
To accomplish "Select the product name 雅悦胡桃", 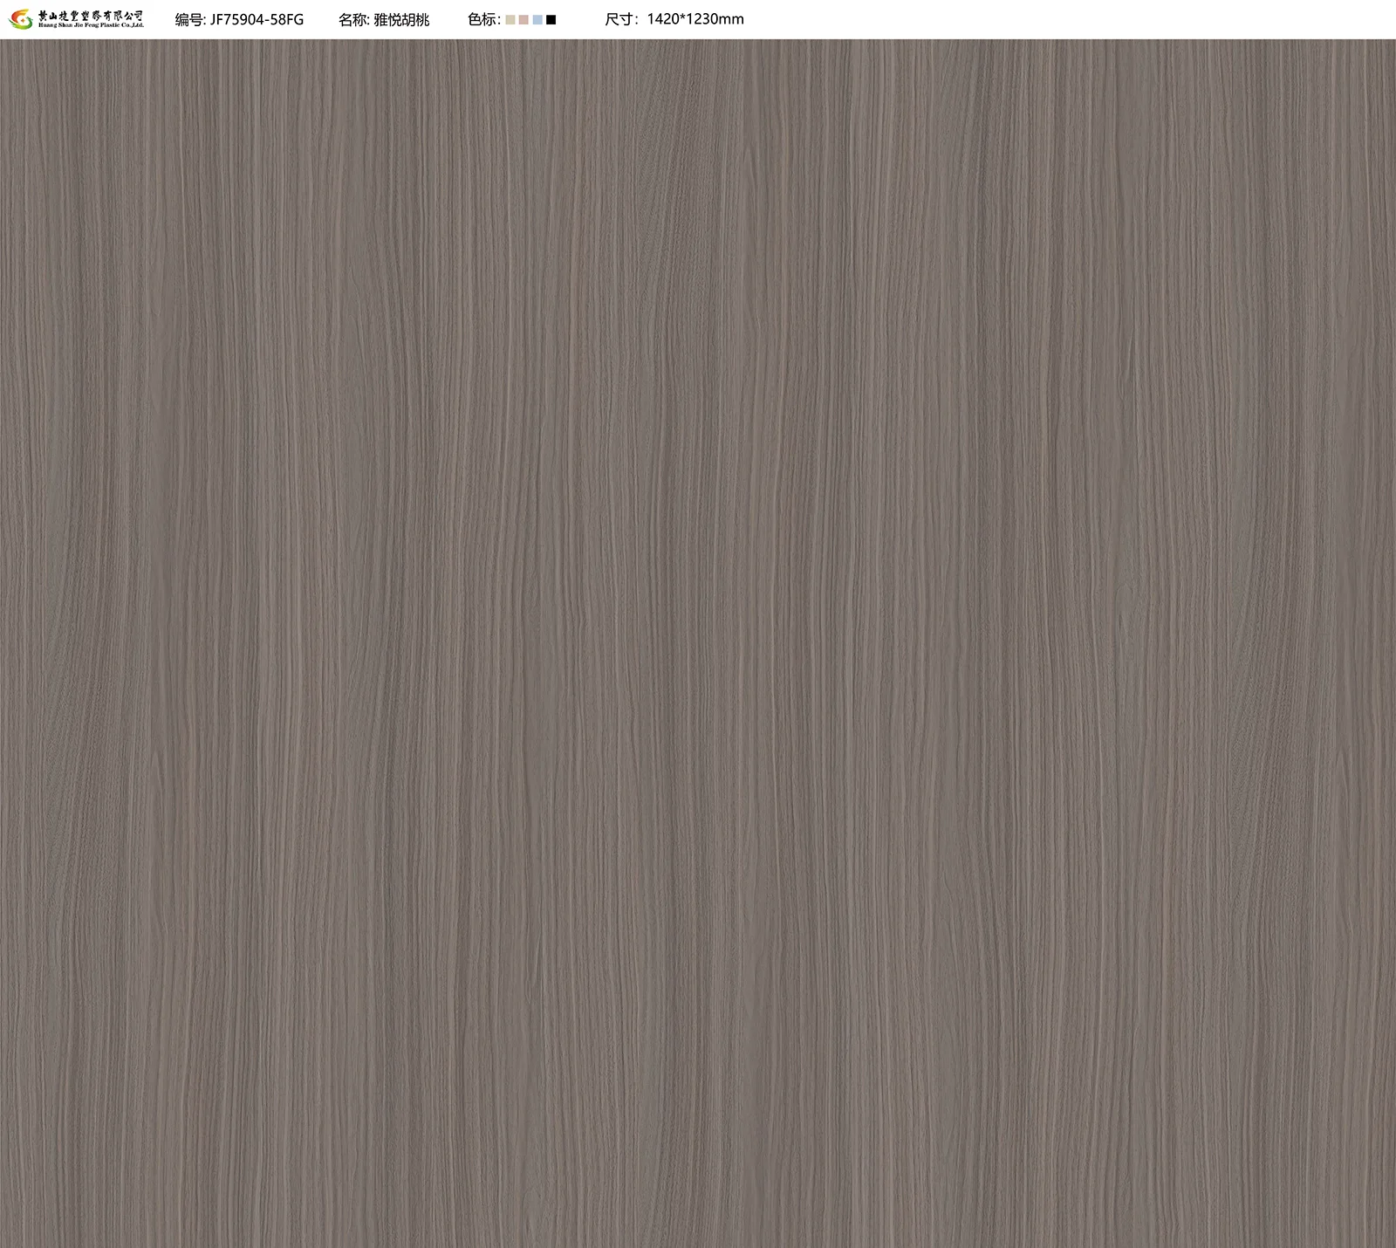I will pyautogui.click(x=401, y=19).
